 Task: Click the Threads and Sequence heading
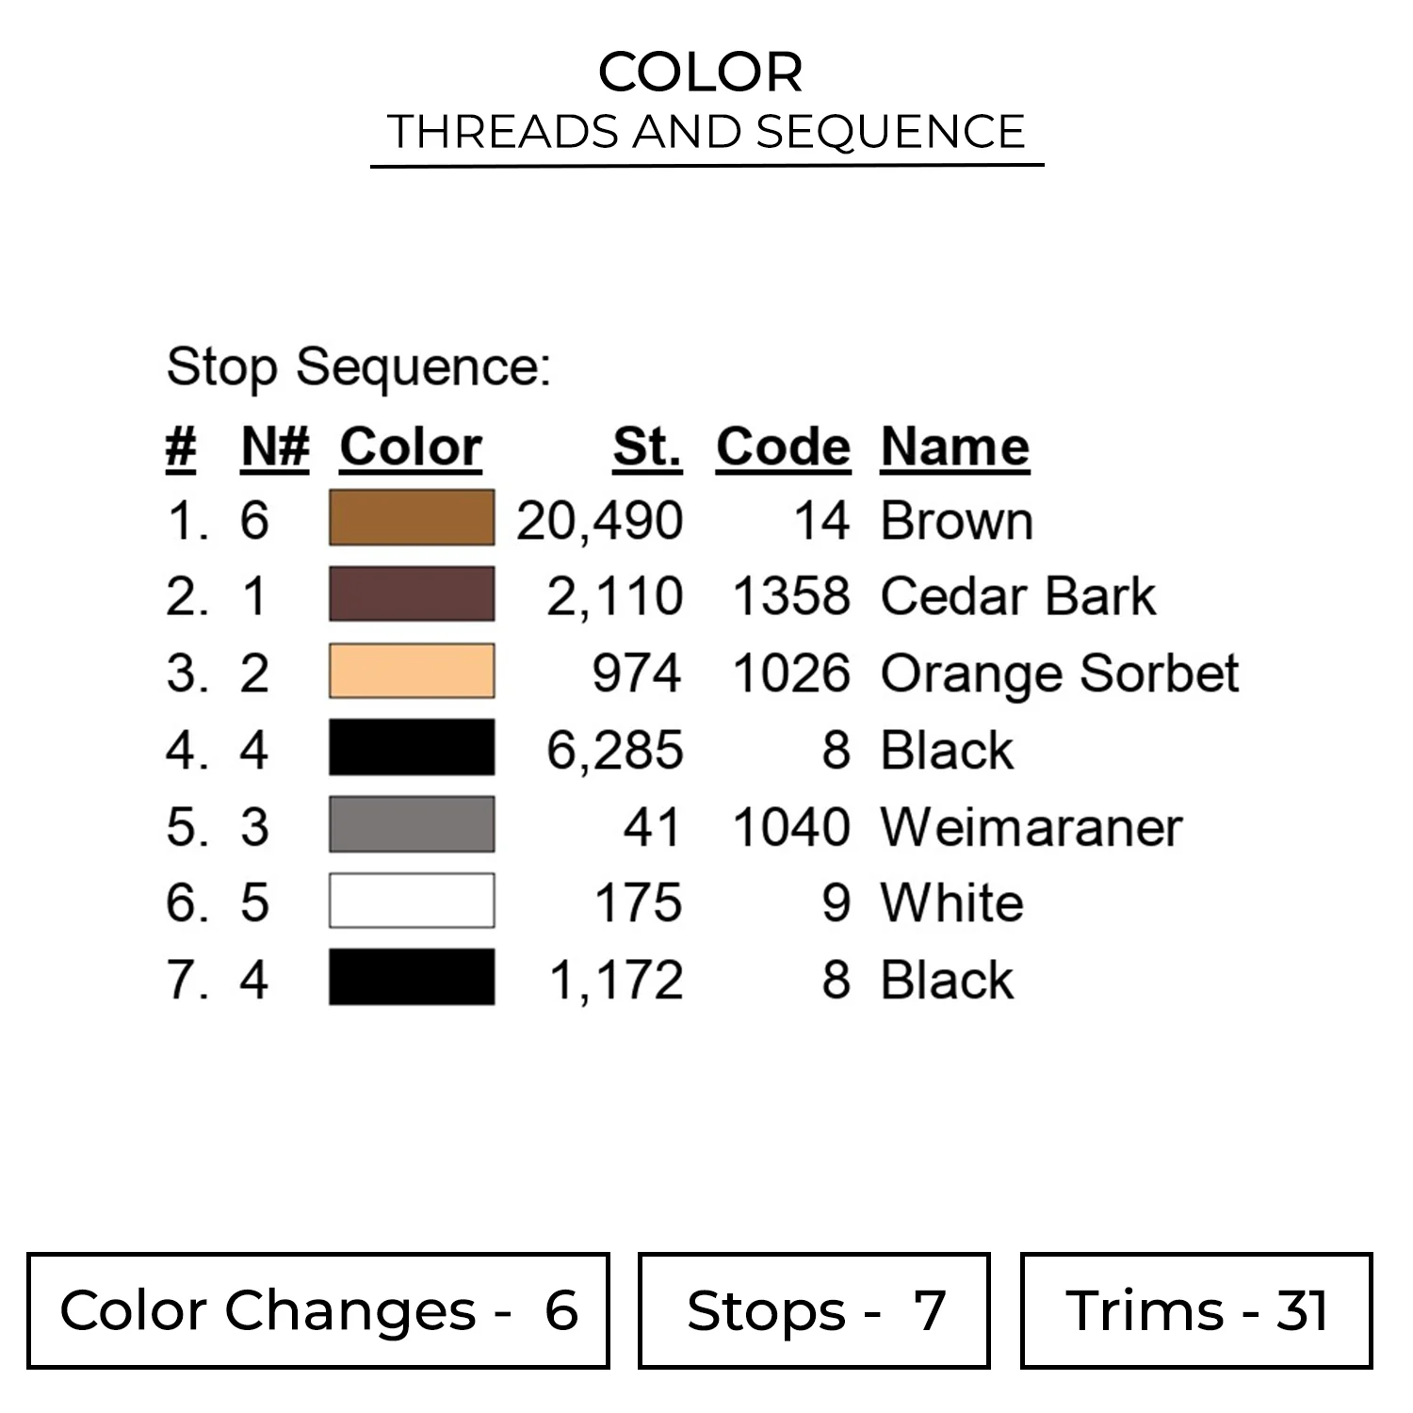(x=706, y=132)
